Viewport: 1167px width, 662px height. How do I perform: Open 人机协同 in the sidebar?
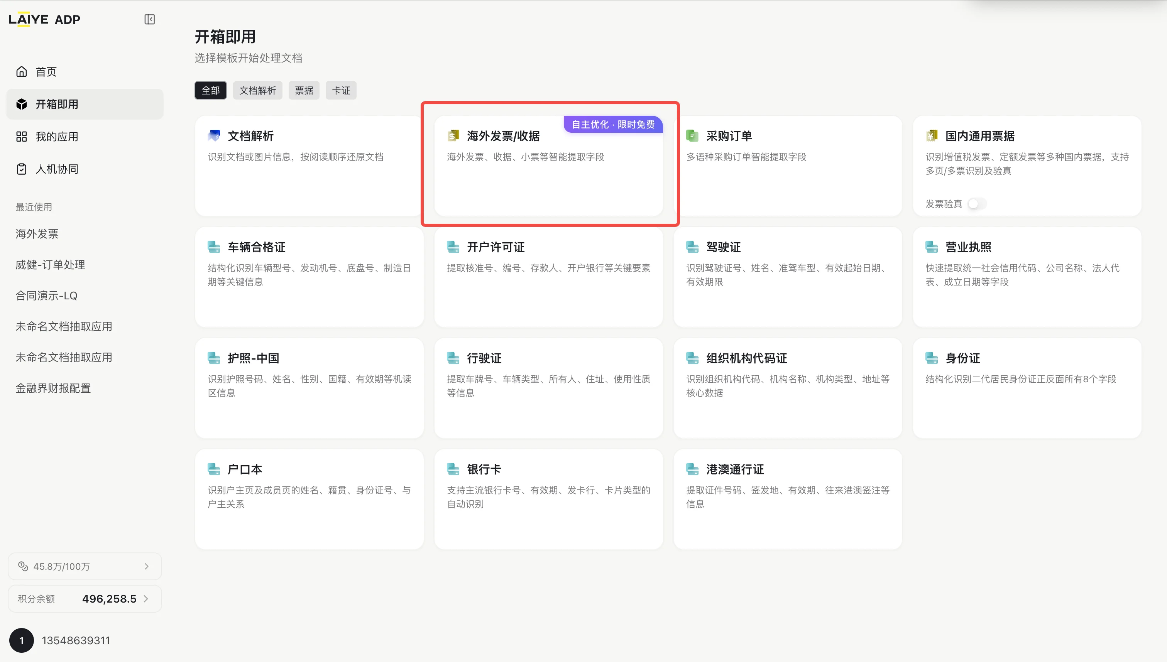click(85, 169)
